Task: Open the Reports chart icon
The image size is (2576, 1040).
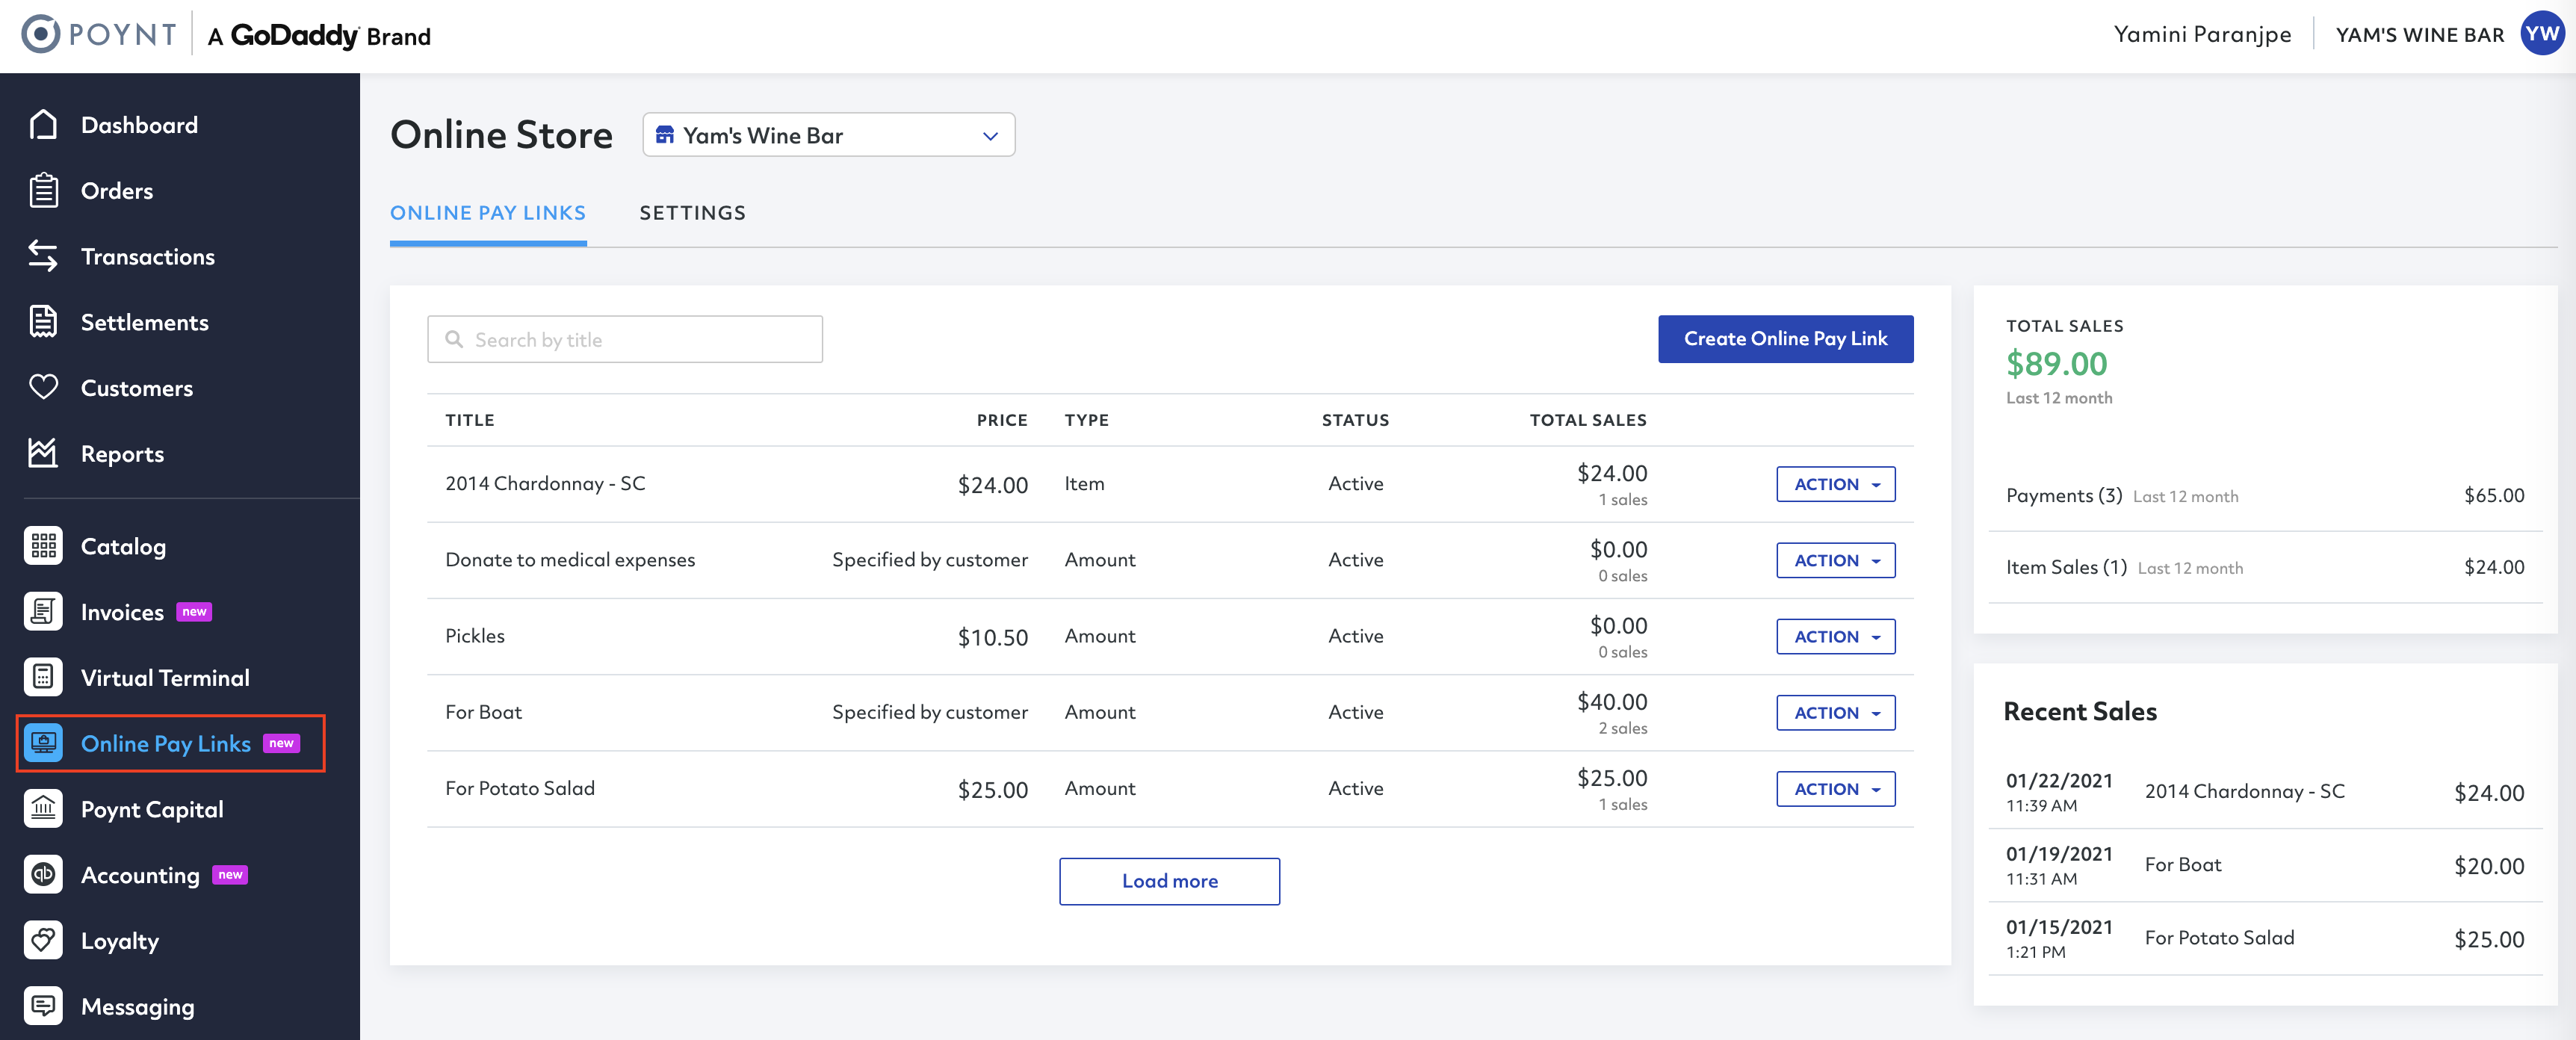Action: 43,453
